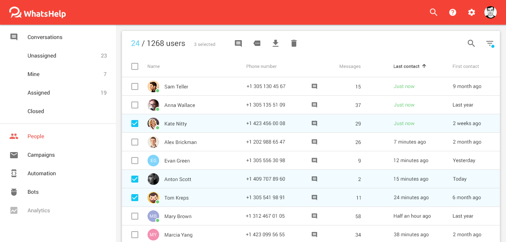Open search in the users table panel
This screenshot has height=242, width=506.
pyautogui.click(x=471, y=43)
